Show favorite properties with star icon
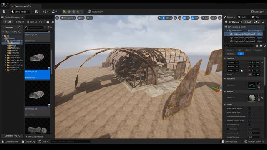Image resolution: width=267 pixels, height=150 pixels. [261, 45]
